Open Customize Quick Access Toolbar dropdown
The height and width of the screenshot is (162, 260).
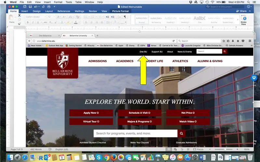[x=54, y=6]
